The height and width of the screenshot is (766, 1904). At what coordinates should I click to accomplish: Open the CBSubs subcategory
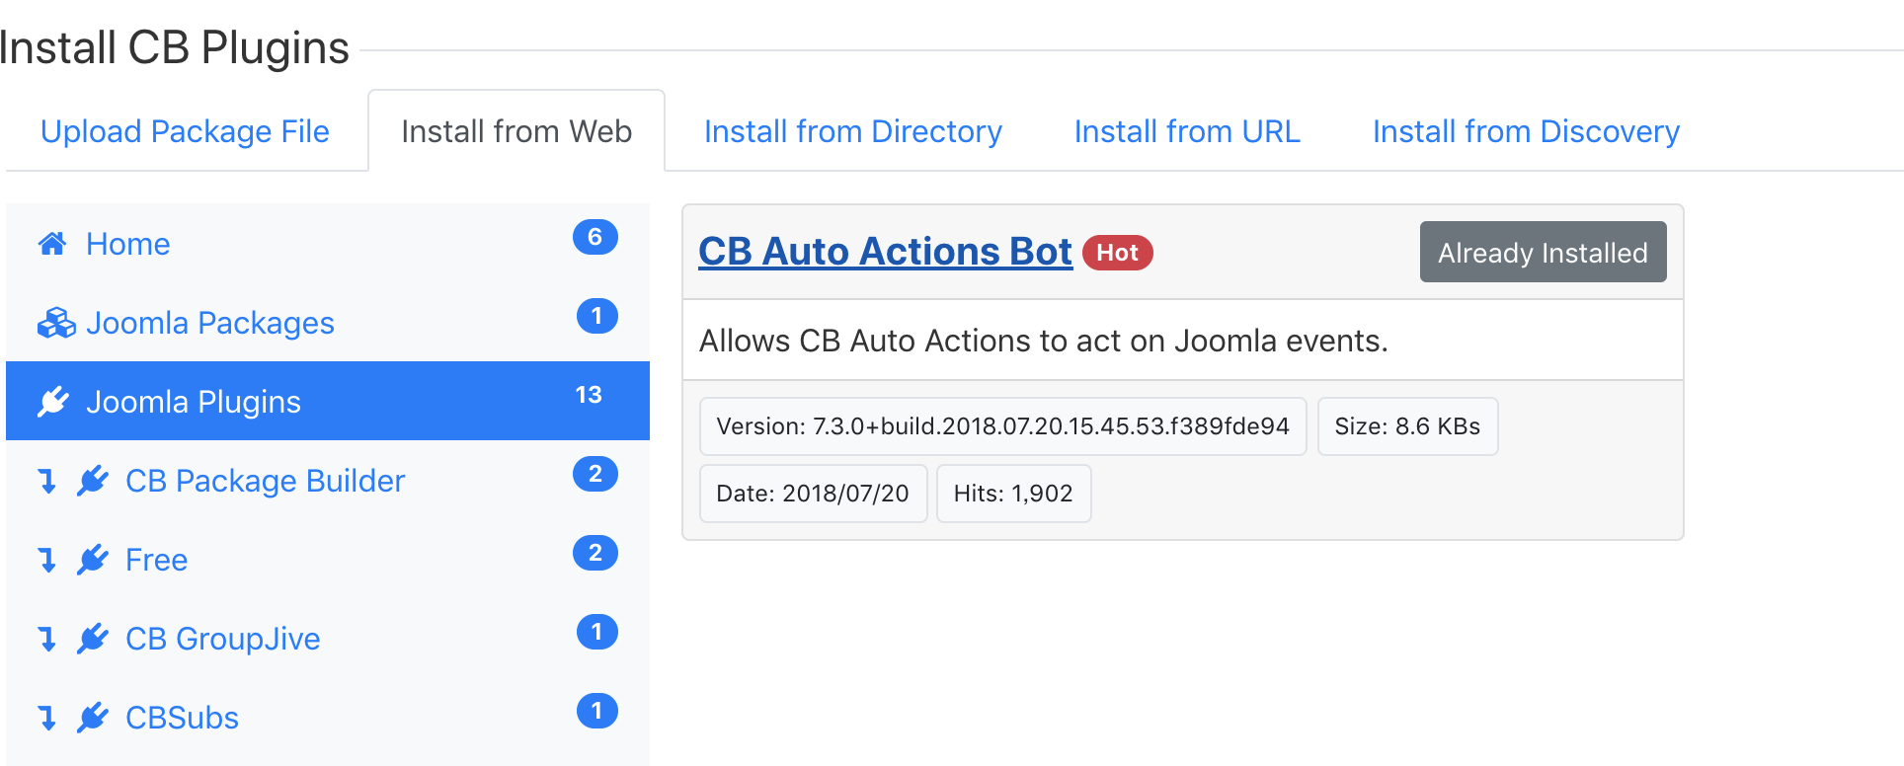(328, 717)
